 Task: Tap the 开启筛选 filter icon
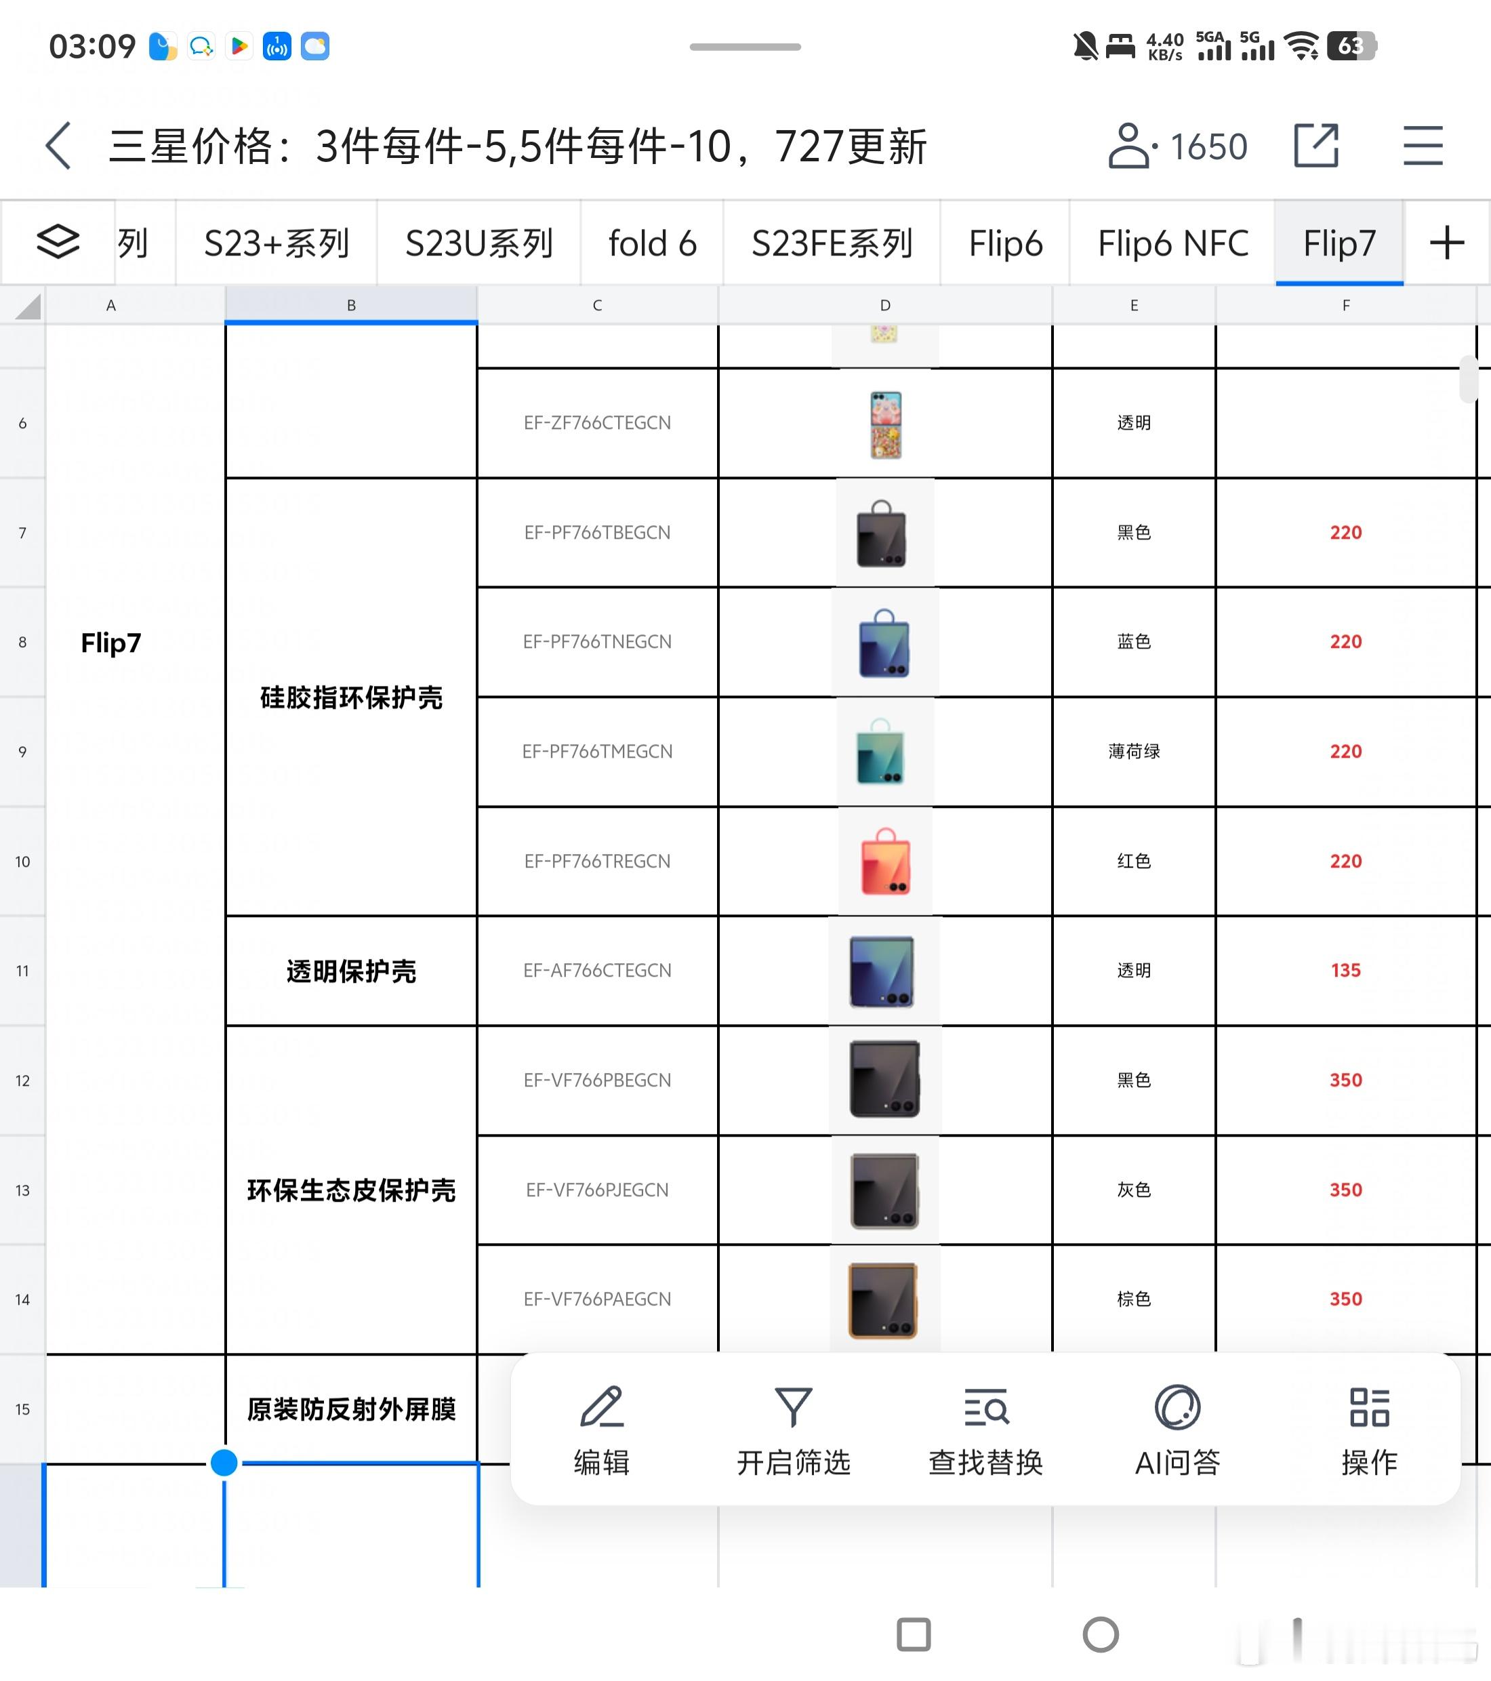[x=794, y=1407]
